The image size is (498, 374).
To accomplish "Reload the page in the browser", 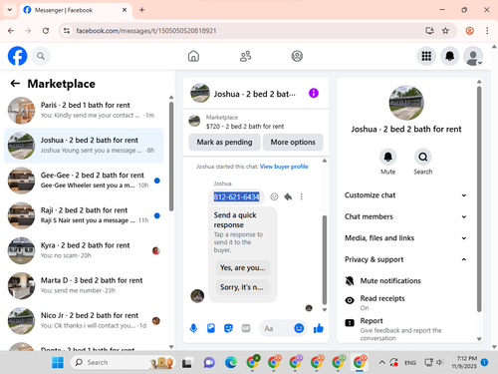I will 46,31.
